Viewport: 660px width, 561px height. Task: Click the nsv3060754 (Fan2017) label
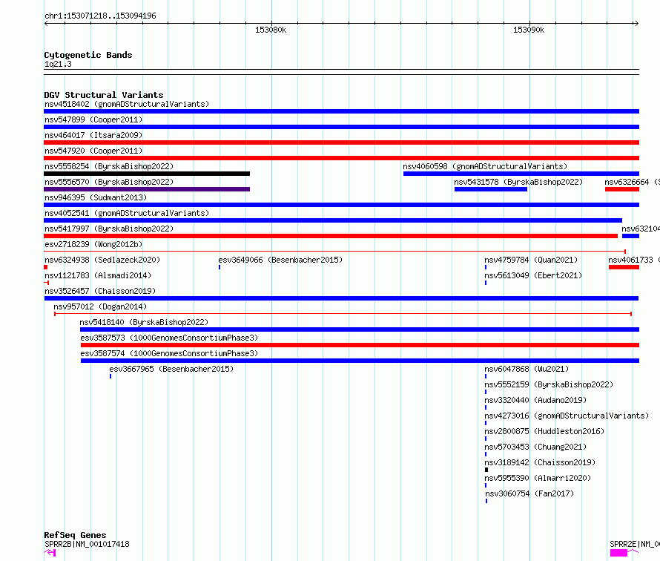click(x=529, y=493)
